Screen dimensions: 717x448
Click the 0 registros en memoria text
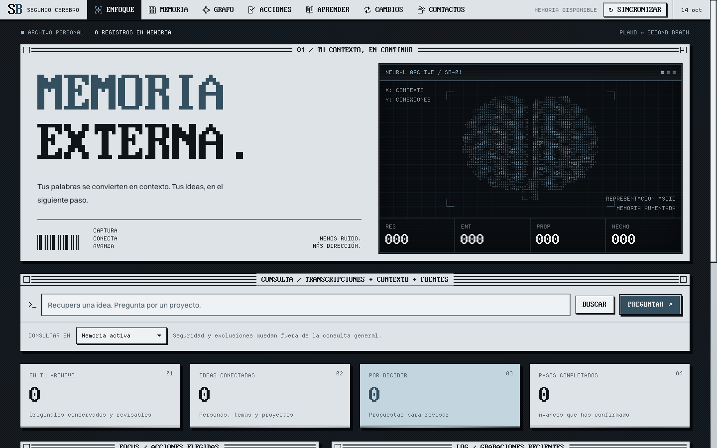(x=133, y=32)
